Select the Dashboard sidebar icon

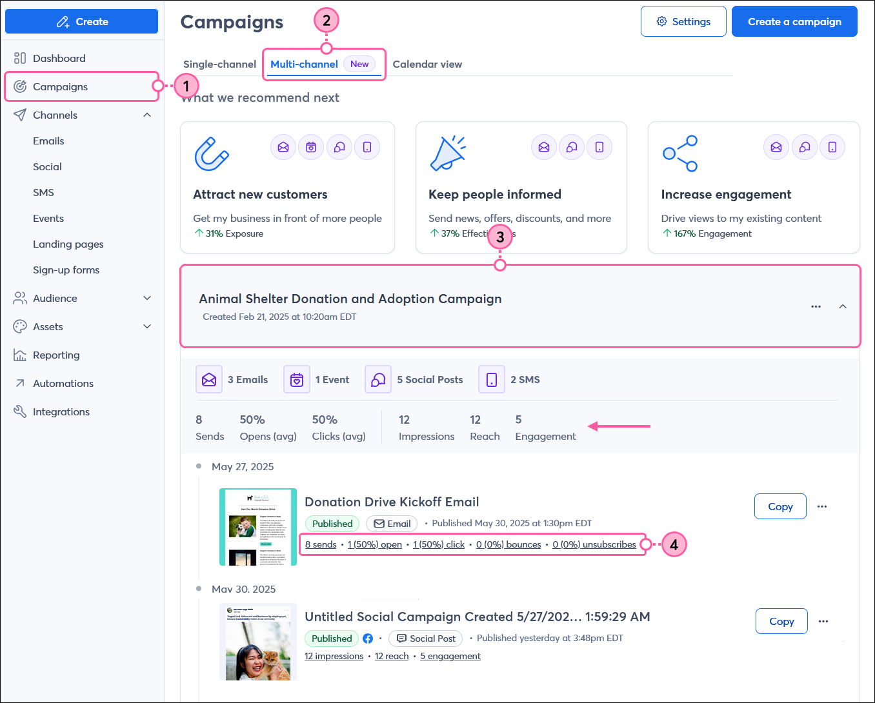pyautogui.click(x=19, y=58)
